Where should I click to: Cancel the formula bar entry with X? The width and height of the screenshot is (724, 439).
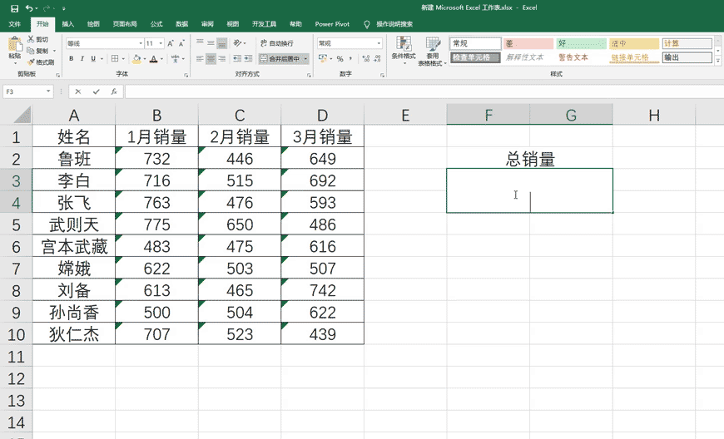click(x=78, y=91)
